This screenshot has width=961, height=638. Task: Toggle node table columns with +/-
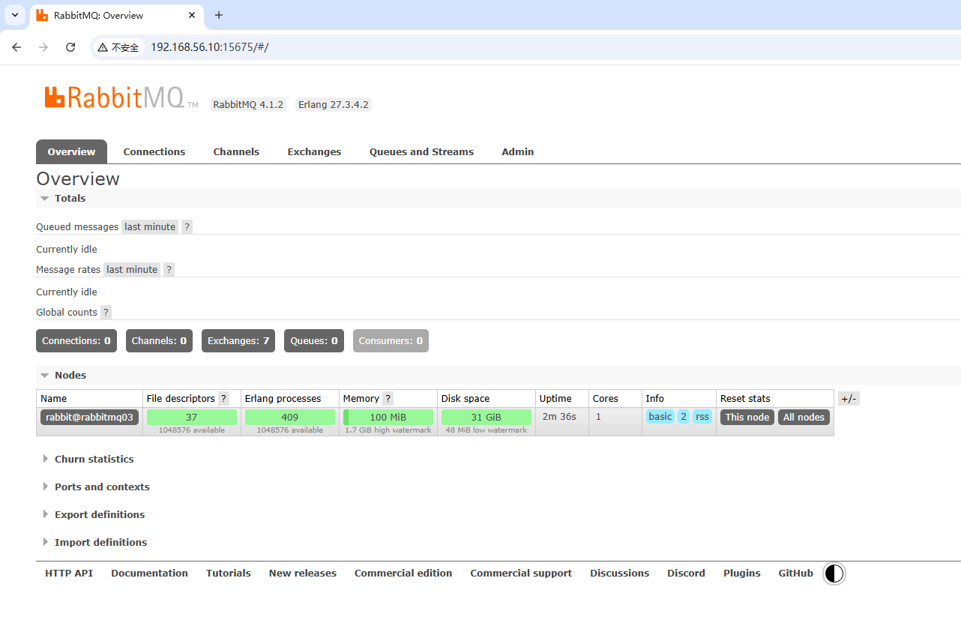pyautogui.click(x=849, y=399)
